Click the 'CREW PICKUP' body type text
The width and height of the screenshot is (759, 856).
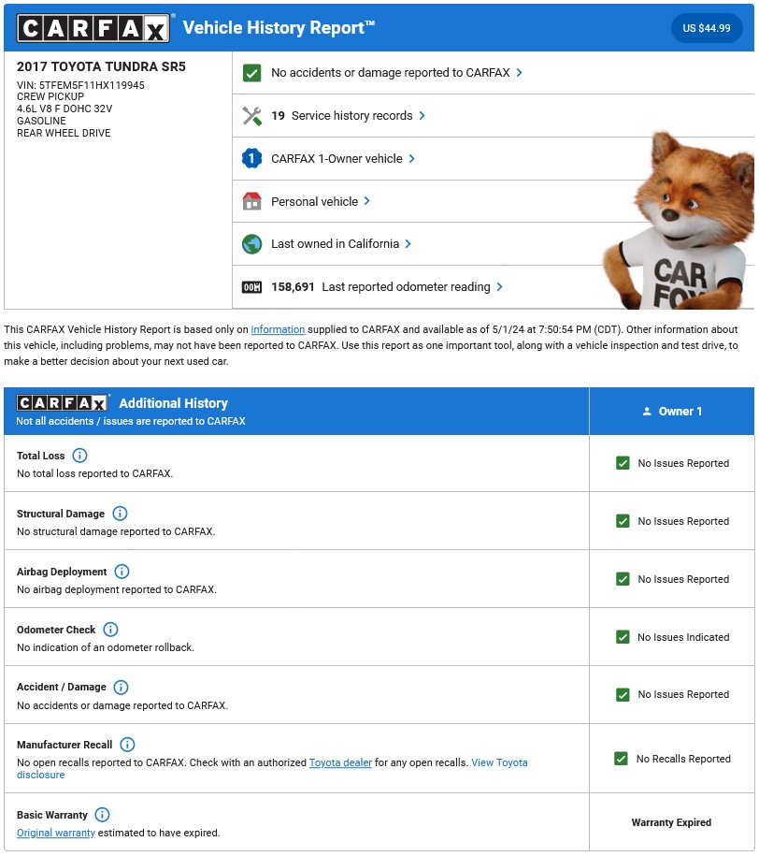pyautogui.click(x=50, y=96)
